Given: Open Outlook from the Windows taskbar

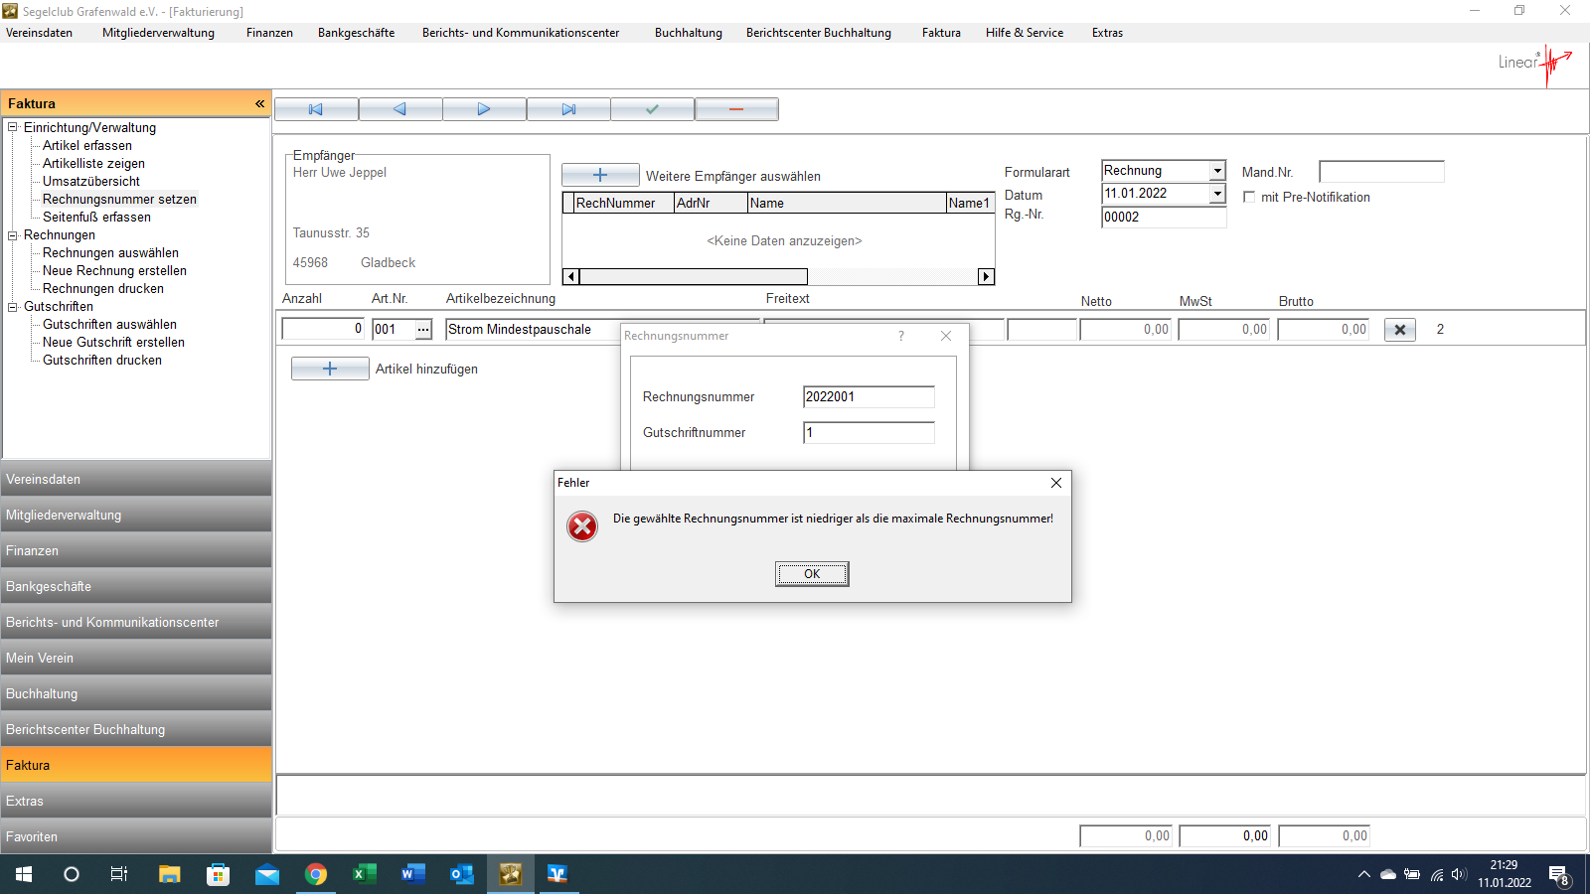Looking at the screenshot, I should [462, 874].
